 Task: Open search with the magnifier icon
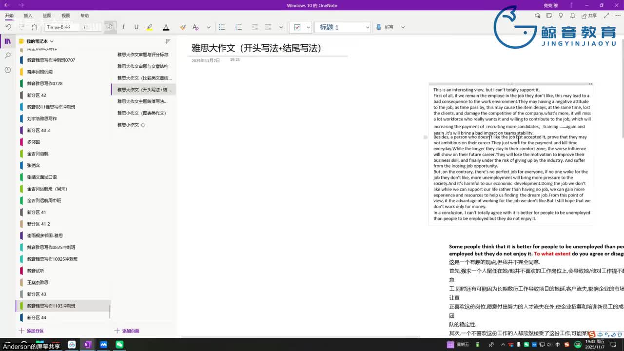point(7,56)
